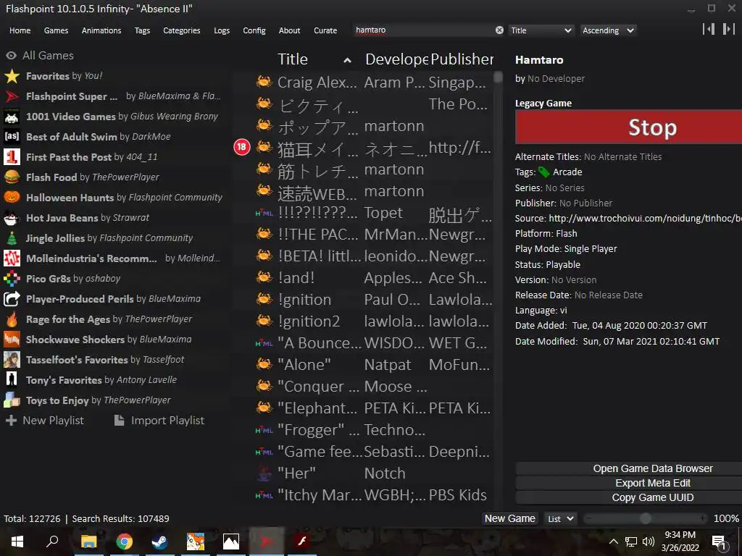Image resolution: width=742 pixels, height=556 pixels.
Task: Open Tony's Favorites silhouette icon
Action: tap(12, 380)
